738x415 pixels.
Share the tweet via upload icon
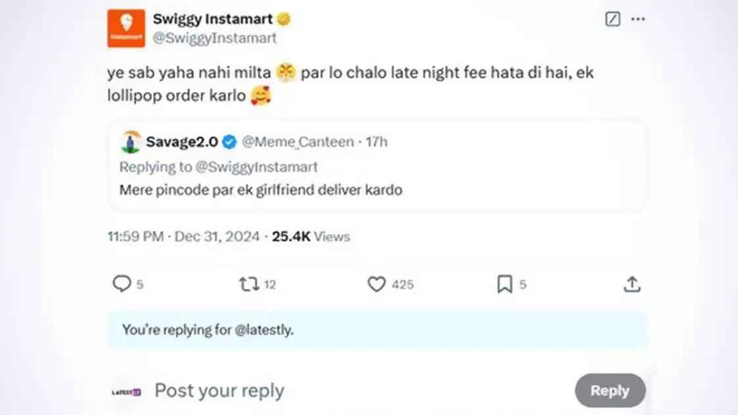coord(632,284)
